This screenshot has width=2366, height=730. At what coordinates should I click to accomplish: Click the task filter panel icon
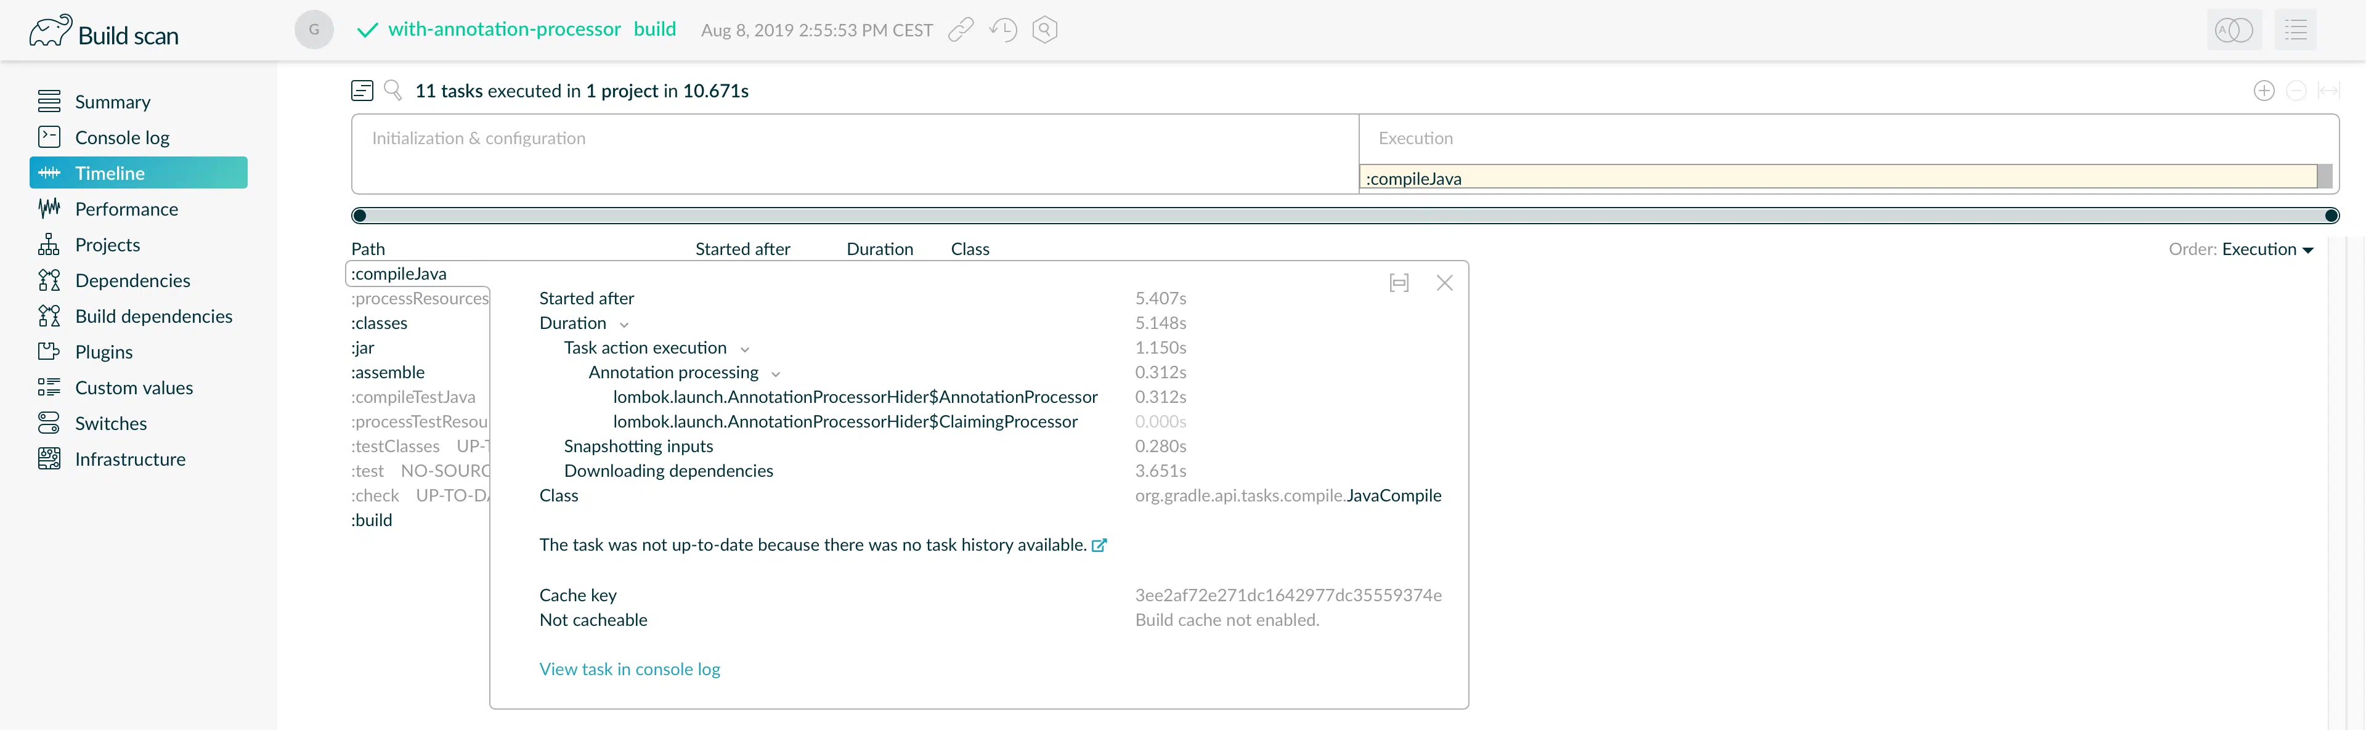[x=362, y=90]
